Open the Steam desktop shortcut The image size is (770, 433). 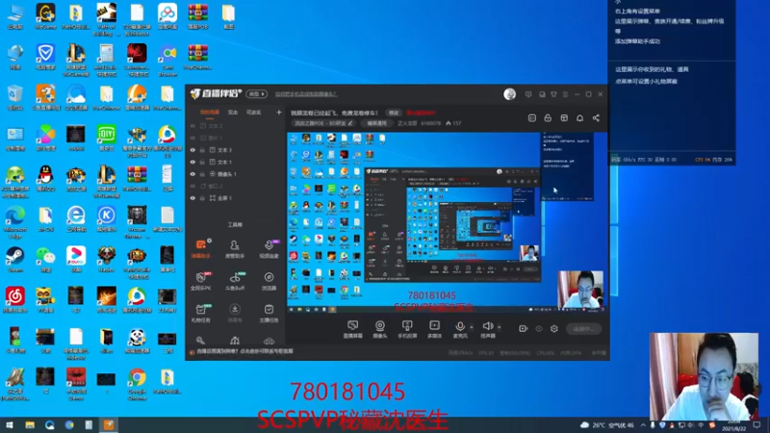(x=14, y=260)
